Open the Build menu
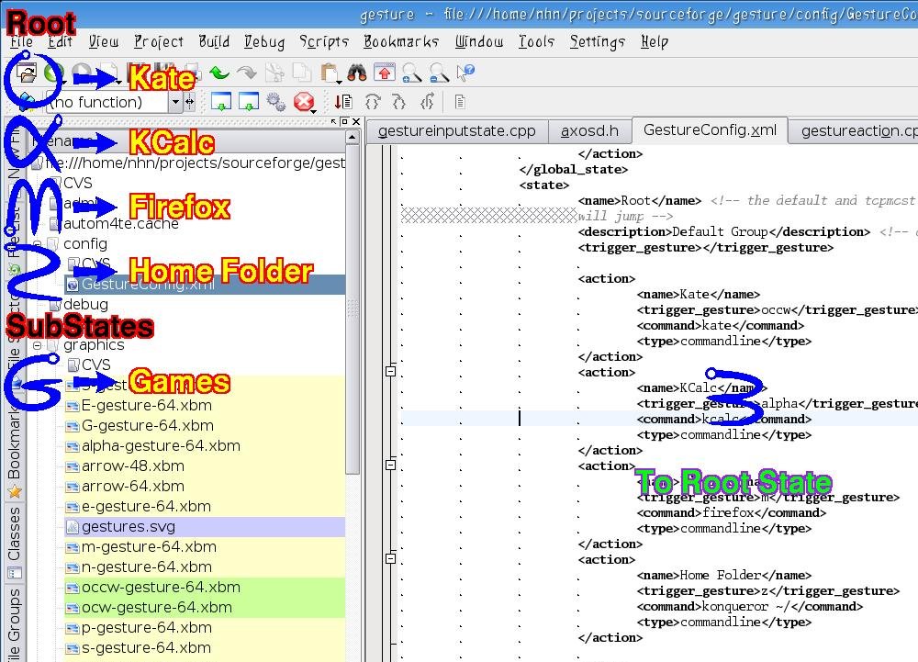Viewport: 918px width, 662px height. tap(214, 41)
